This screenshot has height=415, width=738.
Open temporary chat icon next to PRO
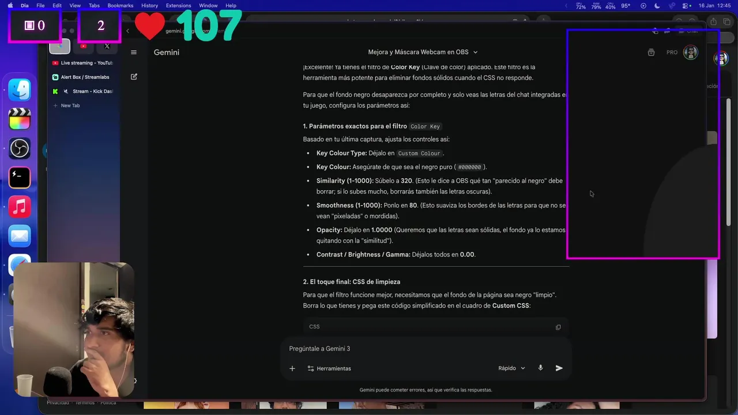click(651, 52)
